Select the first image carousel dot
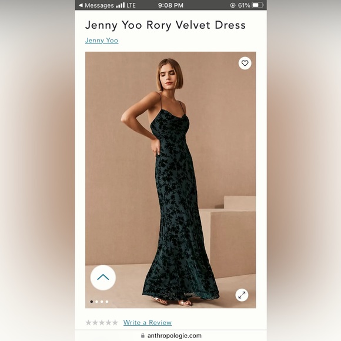 pos(92,302)
